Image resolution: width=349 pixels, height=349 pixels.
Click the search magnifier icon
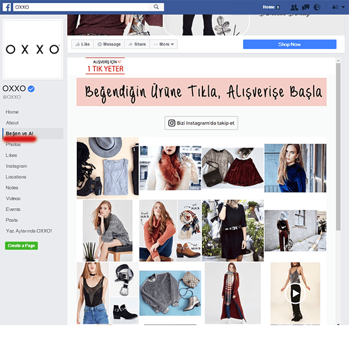(x=156, y=7)
